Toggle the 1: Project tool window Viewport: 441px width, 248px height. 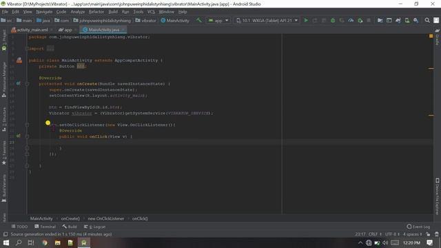tap(4, 40)
